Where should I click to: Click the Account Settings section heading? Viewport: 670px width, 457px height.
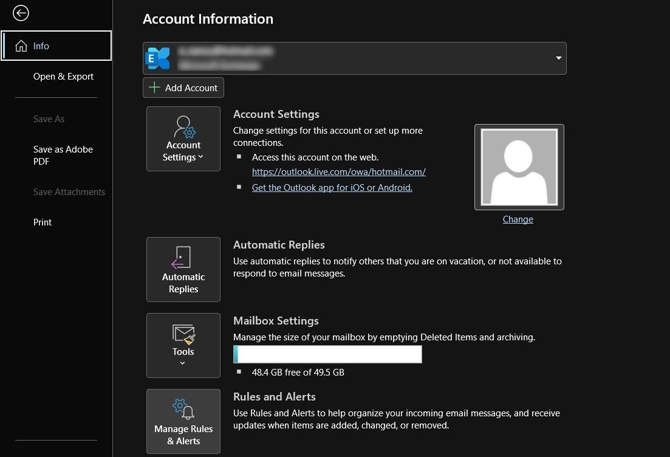[276, 114]
